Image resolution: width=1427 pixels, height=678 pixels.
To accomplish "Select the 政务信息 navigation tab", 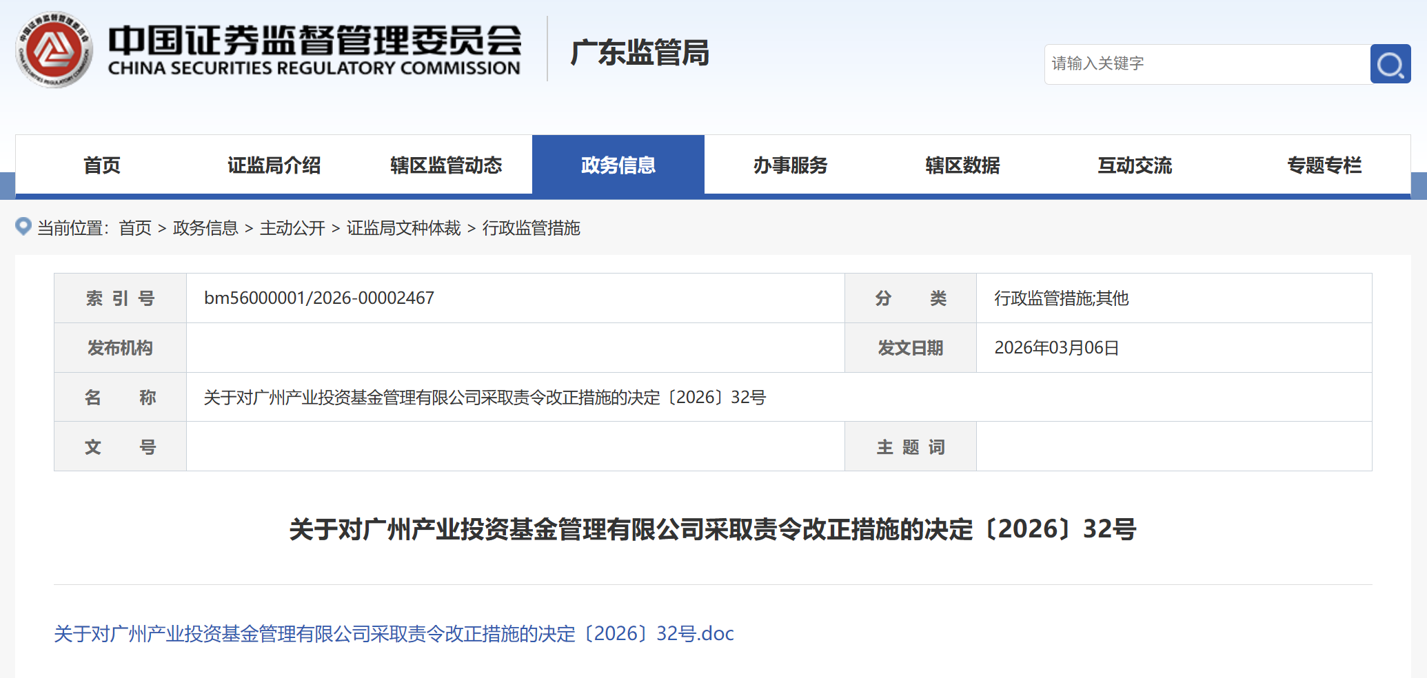I will 618,165.
